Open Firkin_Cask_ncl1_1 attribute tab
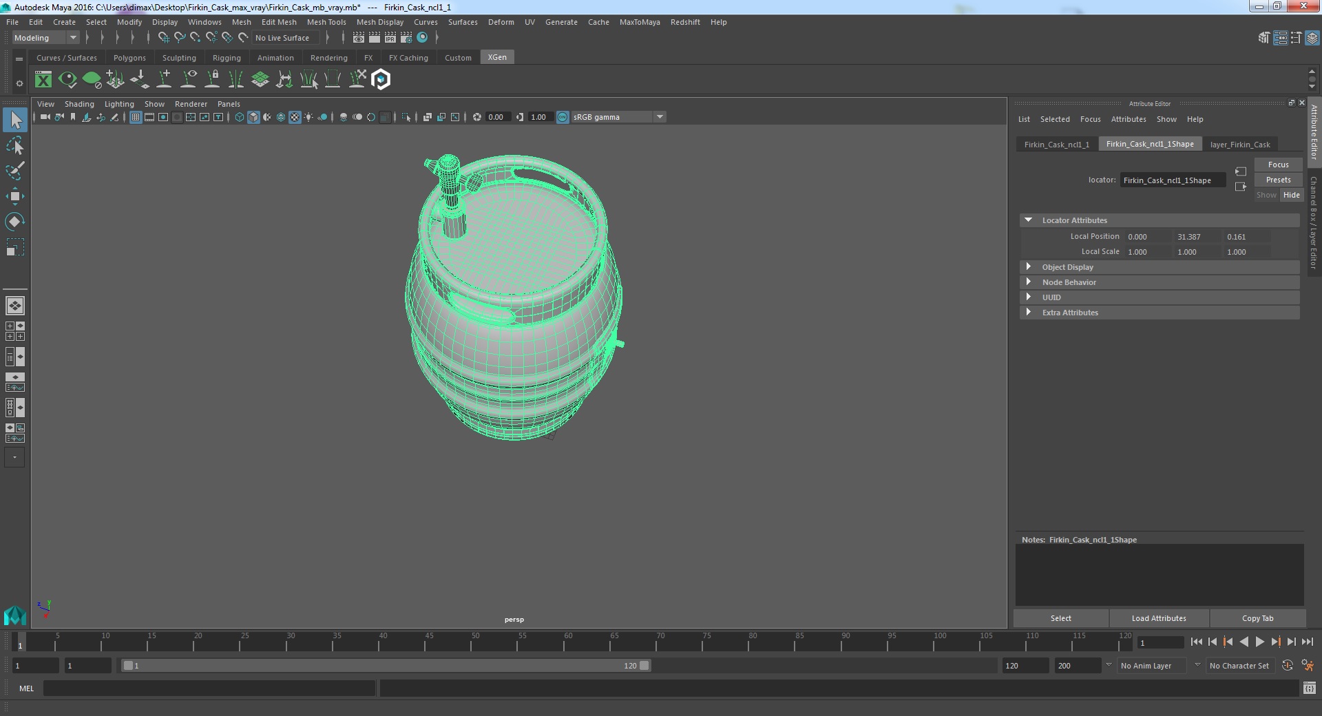 tap(1056, 145)
